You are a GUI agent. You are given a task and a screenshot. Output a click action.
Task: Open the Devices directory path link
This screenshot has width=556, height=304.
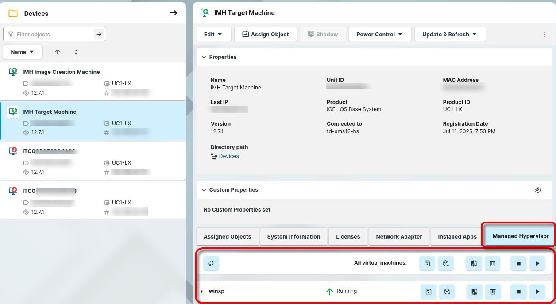228,156
